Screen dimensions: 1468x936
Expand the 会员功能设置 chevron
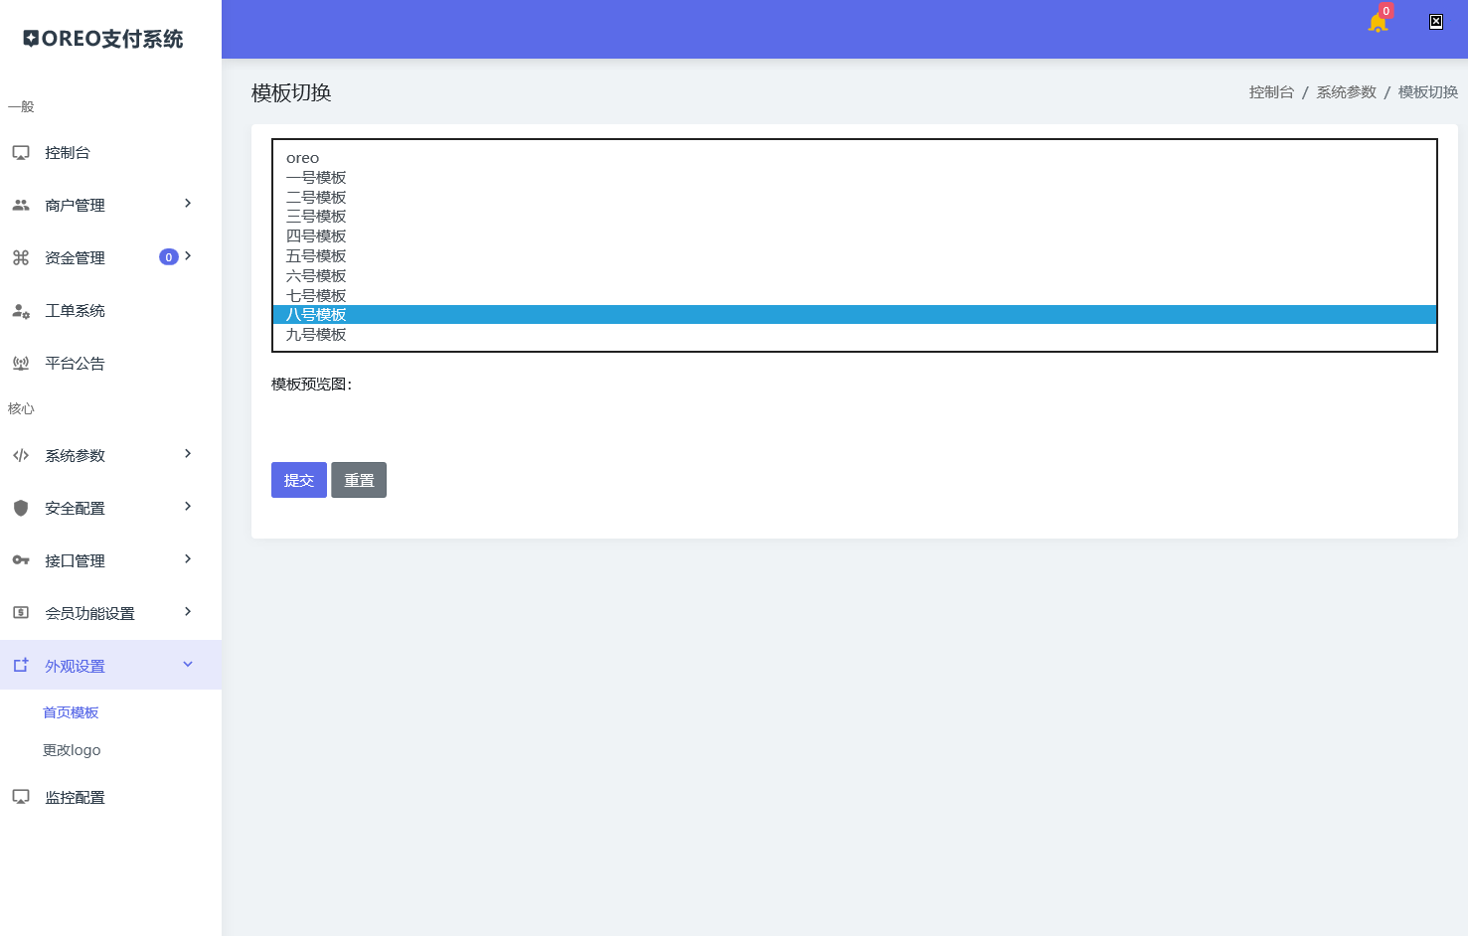pos(188,612)
